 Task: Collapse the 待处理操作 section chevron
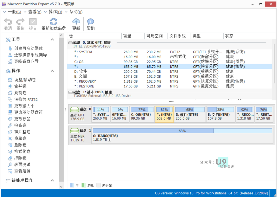coord(52,180)
